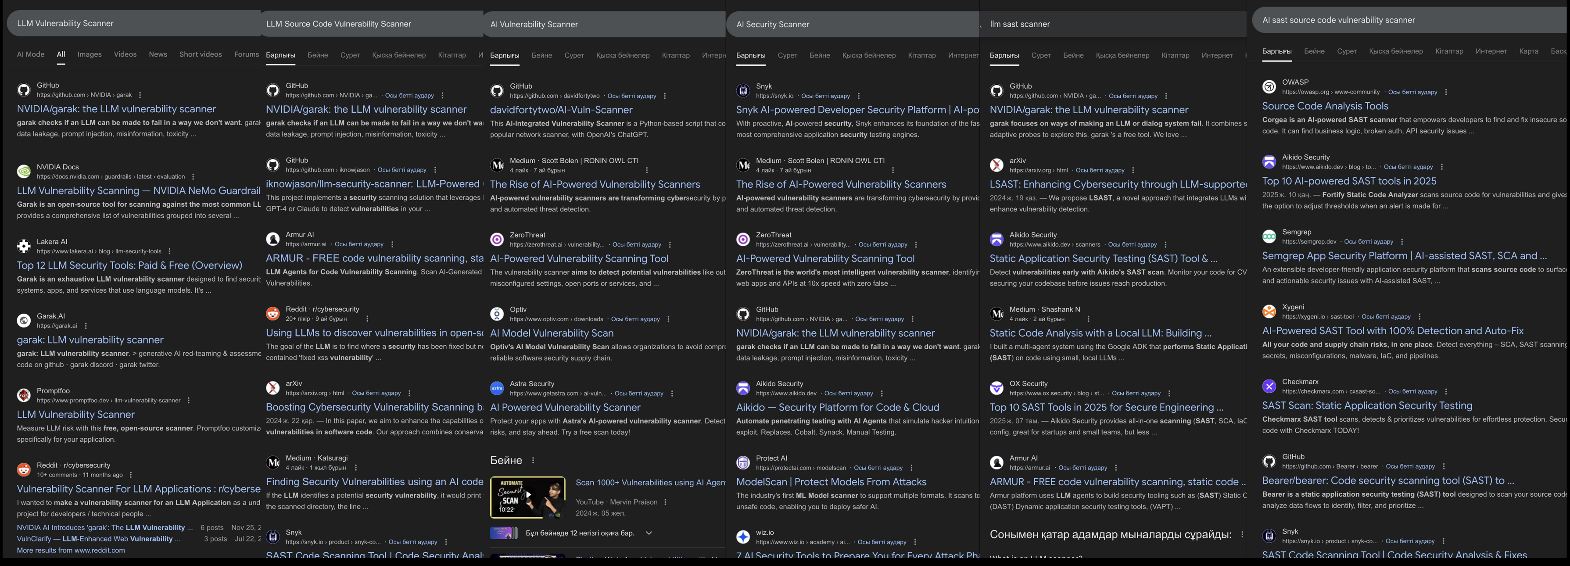Click the Garak.AI site favicon
1570x566 pixels.
point(24,320)
